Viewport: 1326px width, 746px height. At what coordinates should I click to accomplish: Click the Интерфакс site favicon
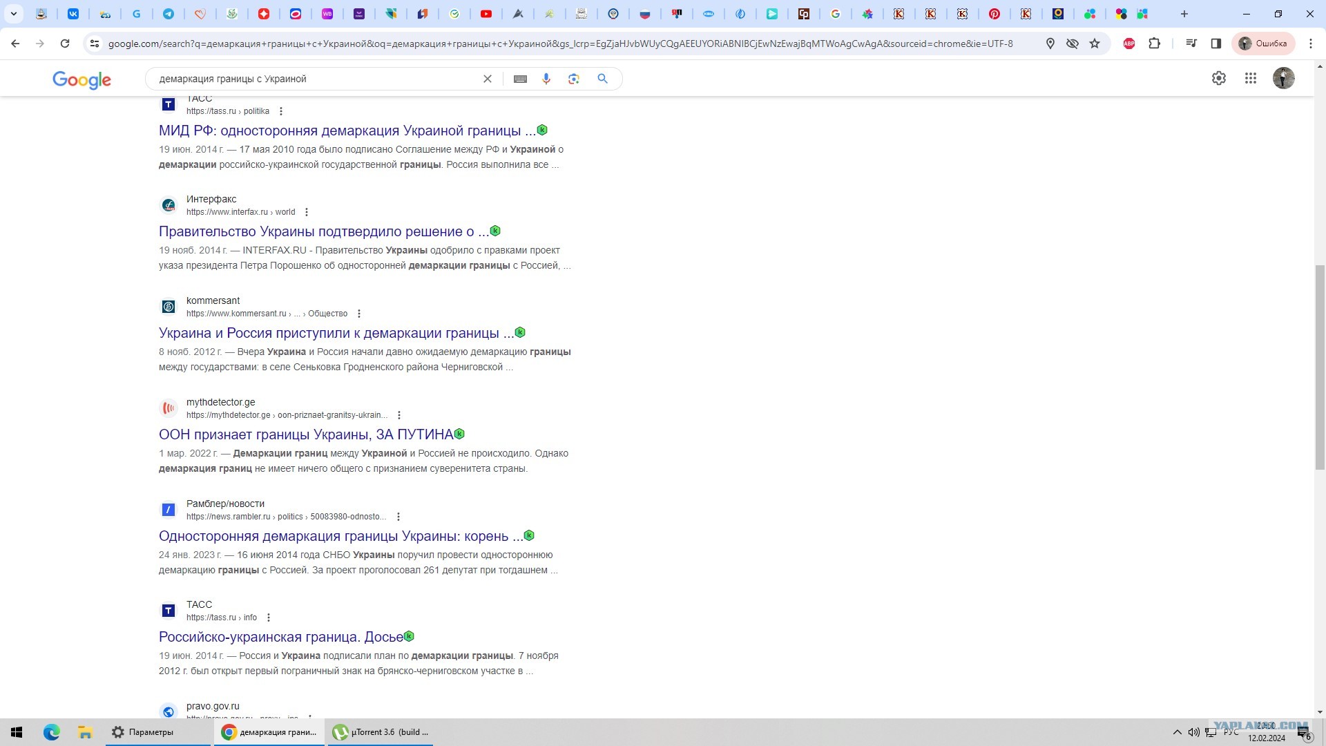169,205
